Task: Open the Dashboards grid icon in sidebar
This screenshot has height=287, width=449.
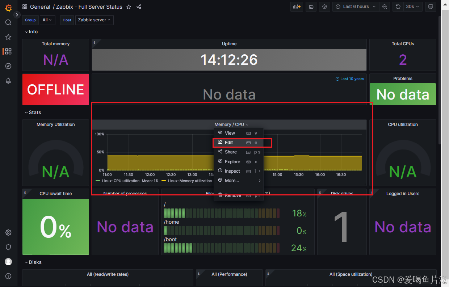Action: pos(8,51)
